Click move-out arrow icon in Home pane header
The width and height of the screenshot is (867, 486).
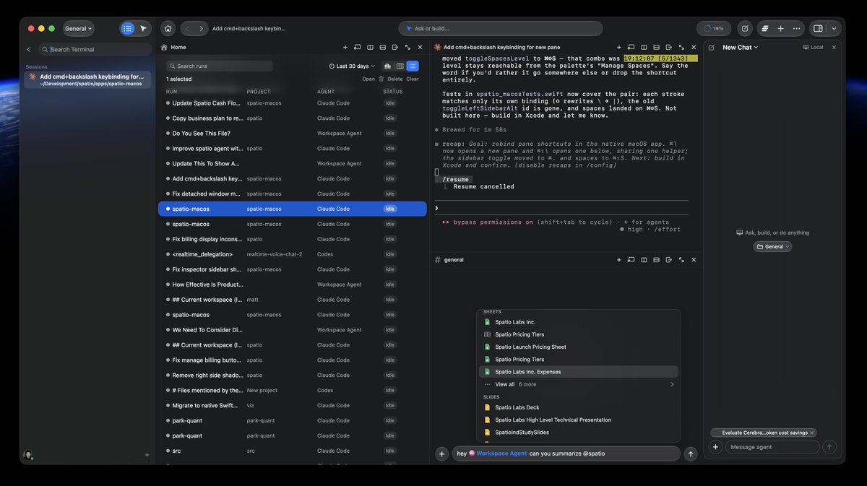[x=394, y=47]
